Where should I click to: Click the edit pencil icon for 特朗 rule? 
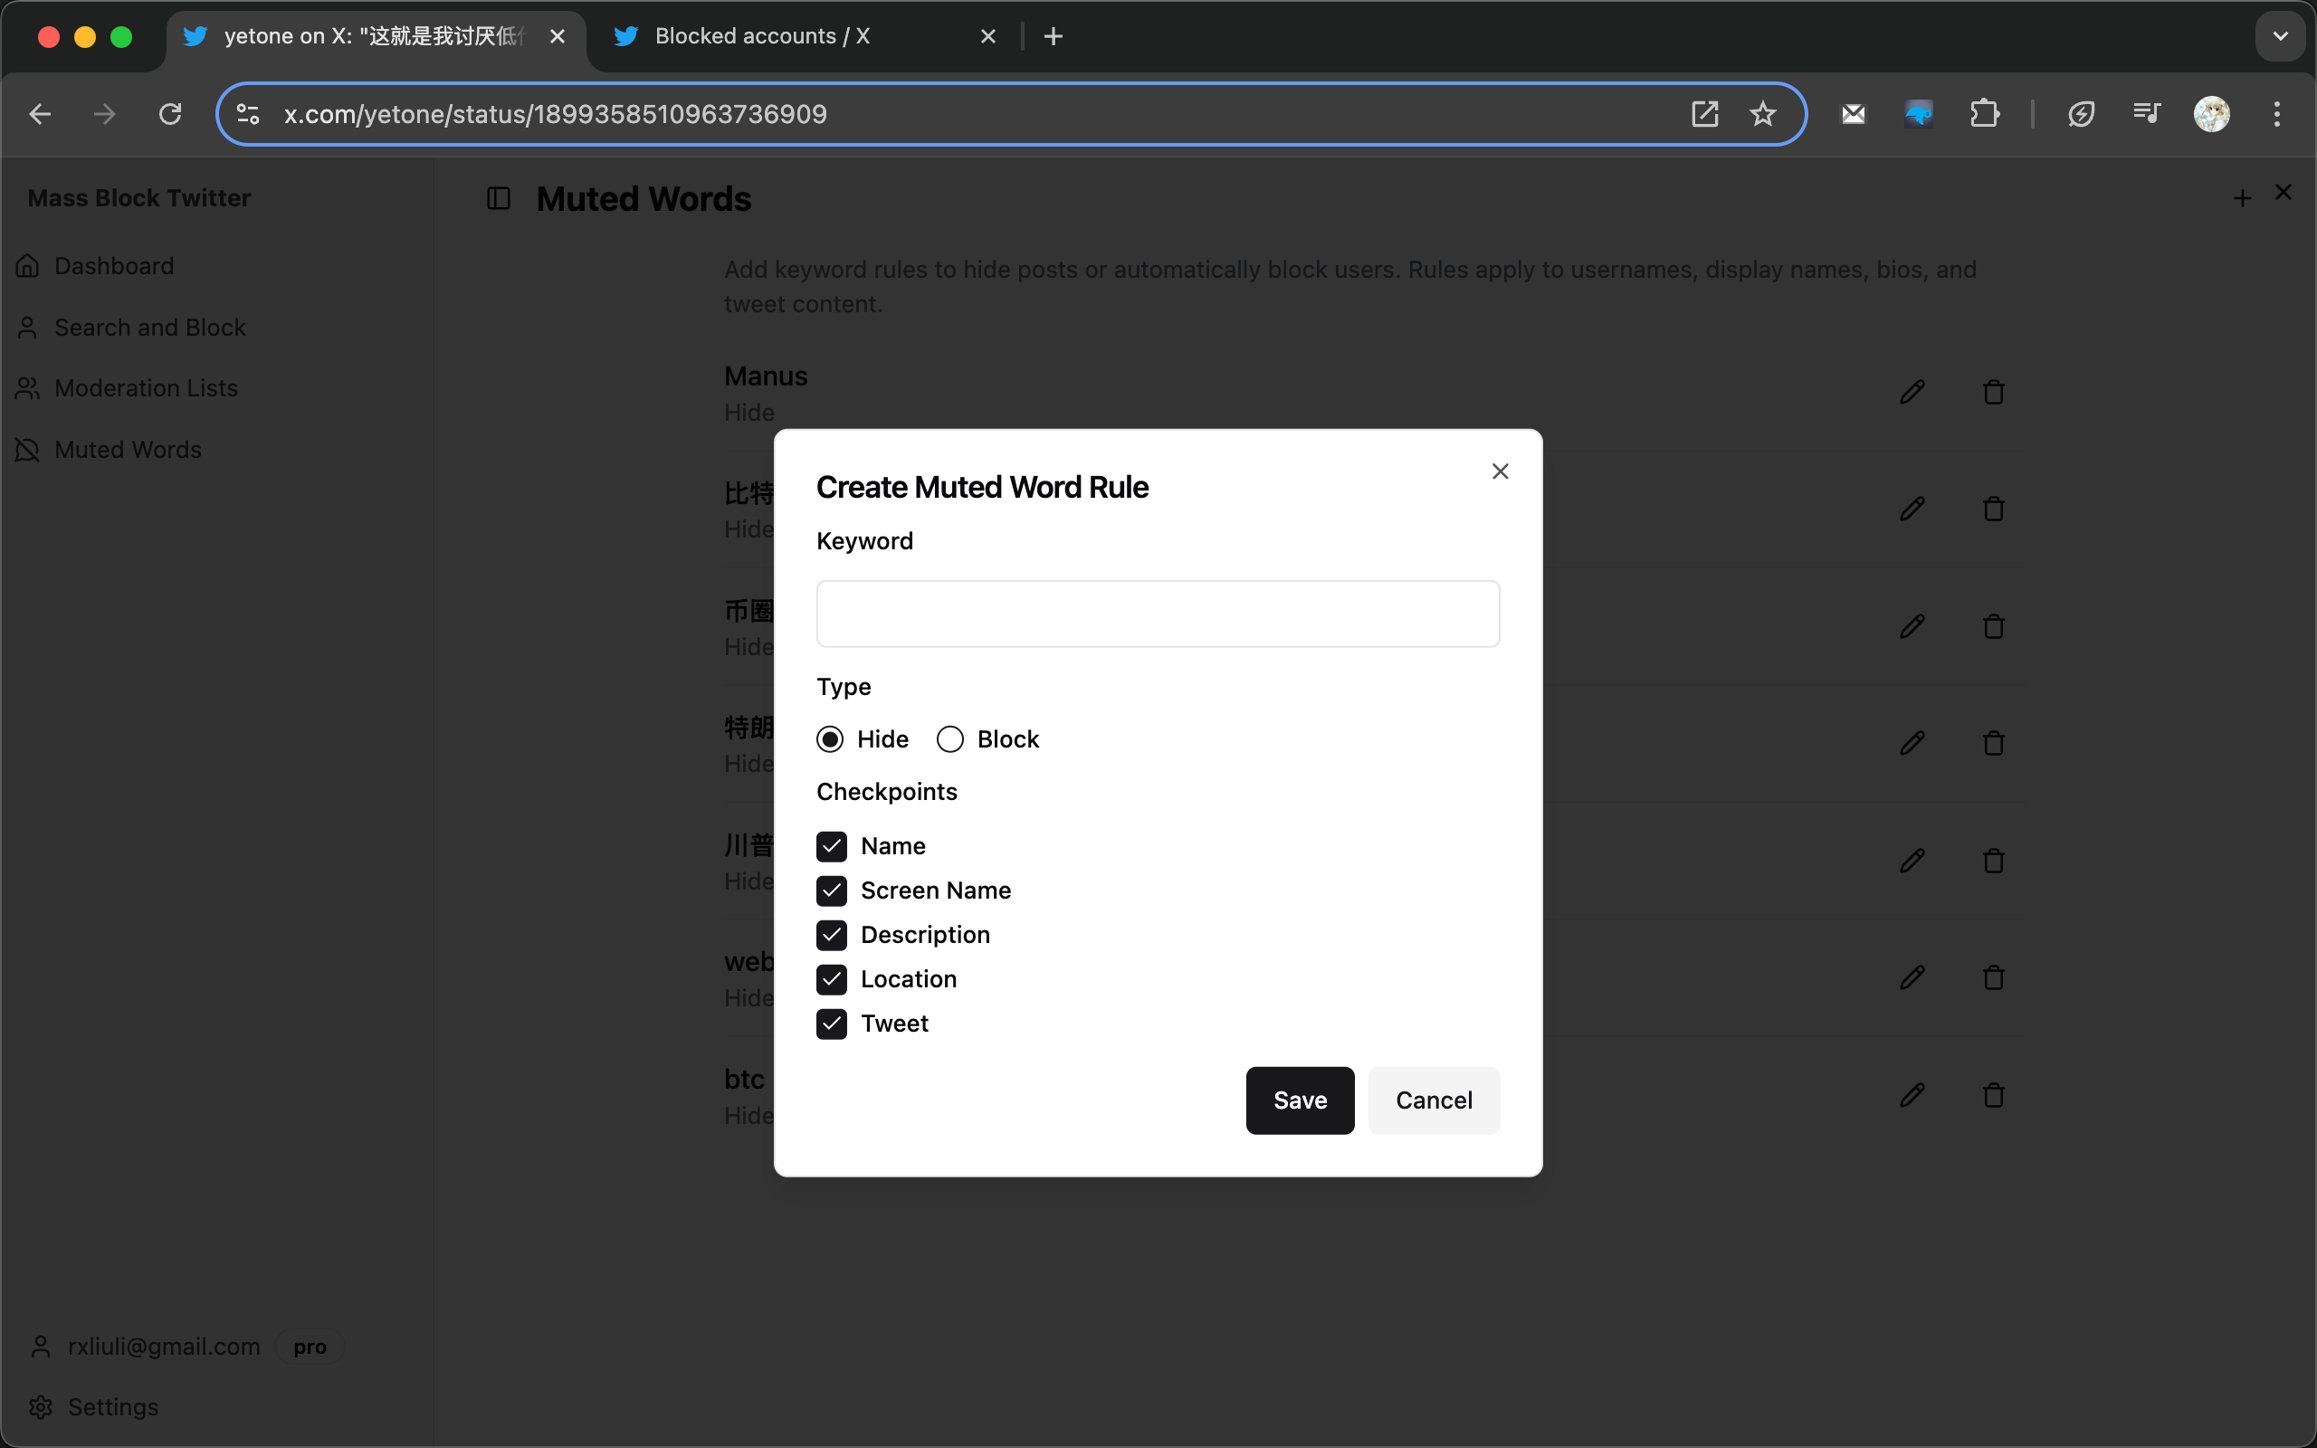(1913, 742)
